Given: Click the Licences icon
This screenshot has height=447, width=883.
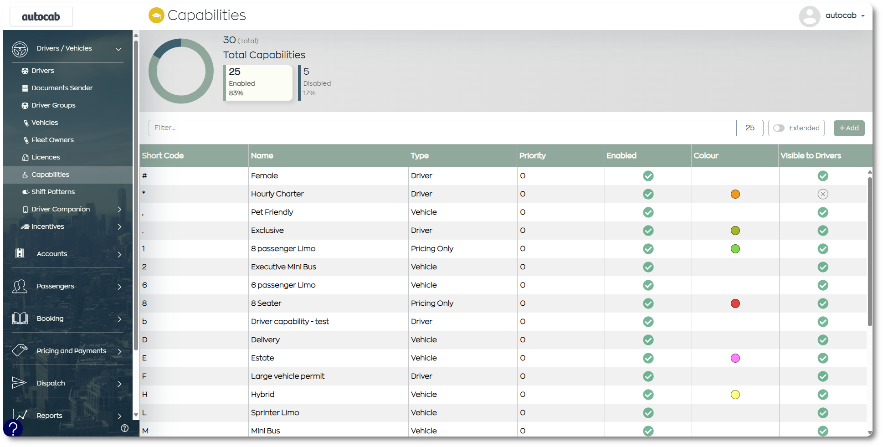Looking at the screenshot, I should coord(25,158).
